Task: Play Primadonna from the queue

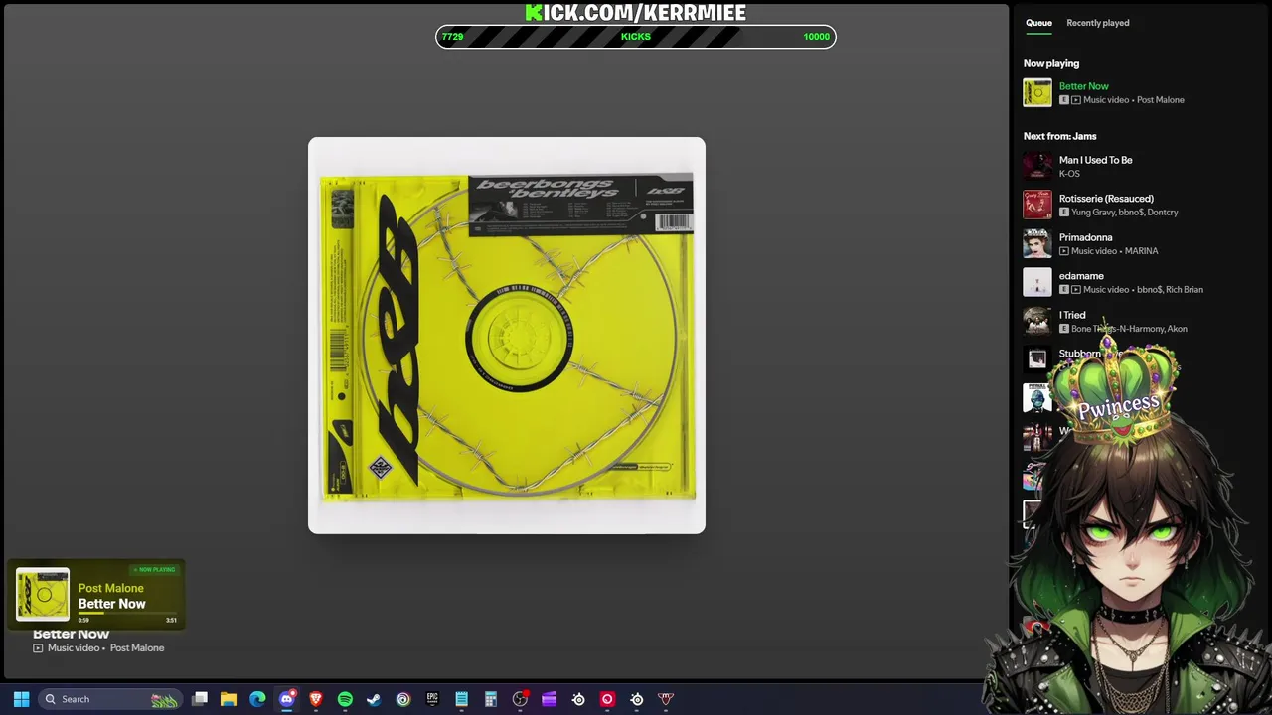Action: pos(1085,237)
